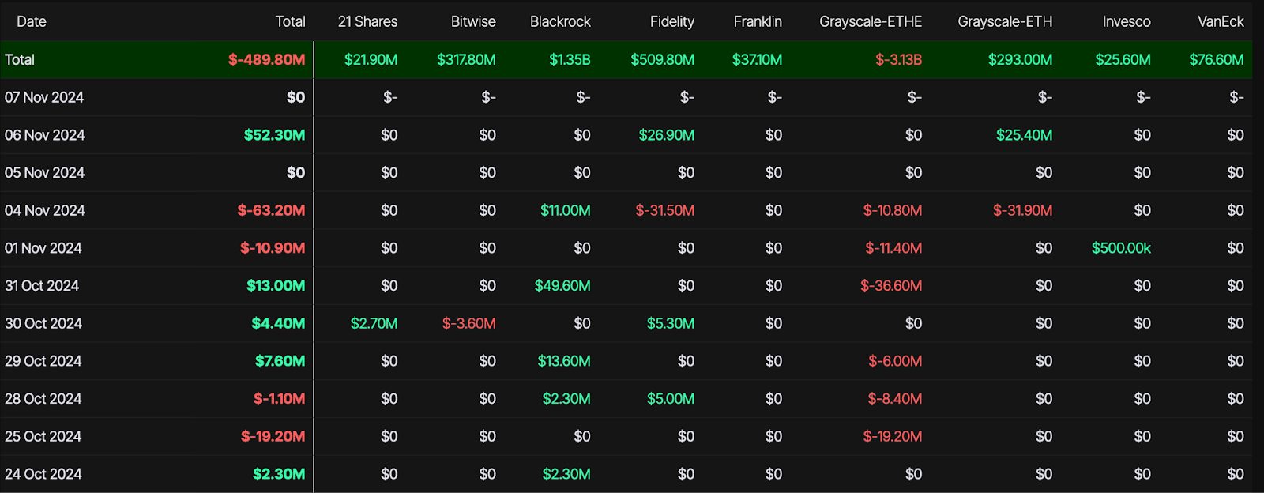Viewport: 1264px width, 493px height.
Task: Select Bitwise $-3.60M on 30 Oct
Action: (x=469, y=323)
